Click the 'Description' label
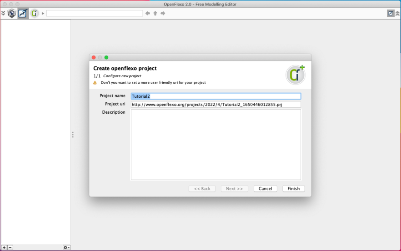 [x=114, y=112]
